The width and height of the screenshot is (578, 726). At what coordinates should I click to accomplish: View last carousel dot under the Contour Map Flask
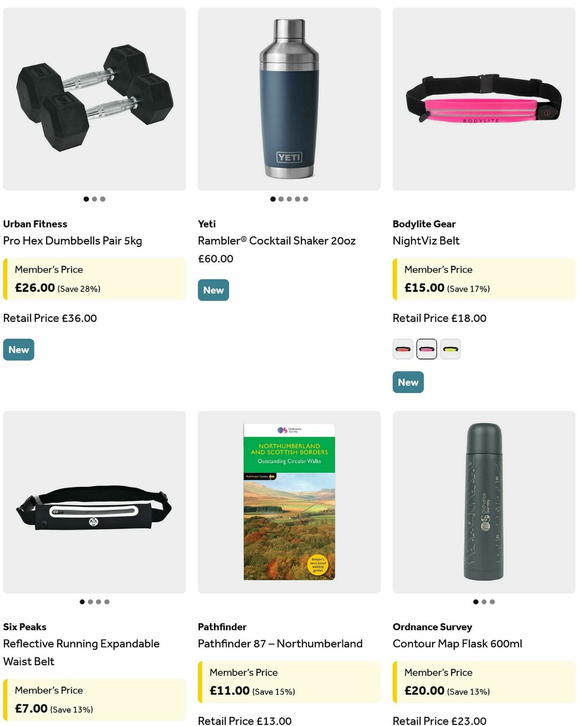(x=492, y=602)
